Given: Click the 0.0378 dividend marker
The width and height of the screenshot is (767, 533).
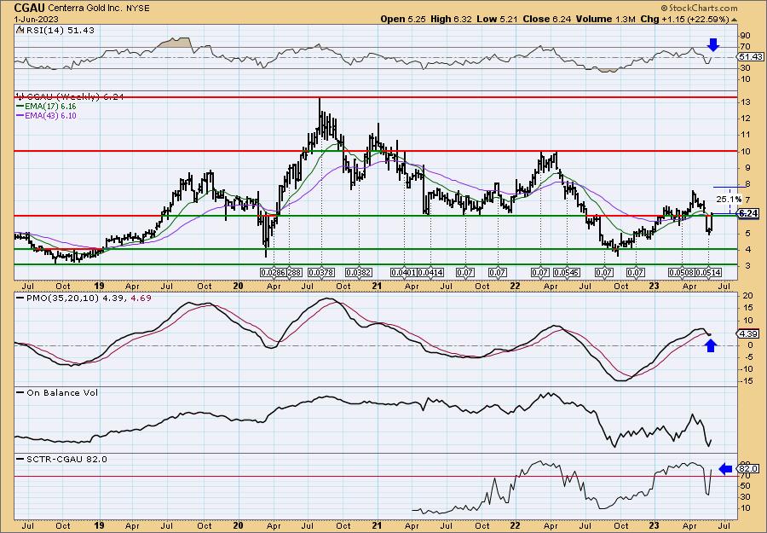Looking at the screenshot, I should [322, 272].
